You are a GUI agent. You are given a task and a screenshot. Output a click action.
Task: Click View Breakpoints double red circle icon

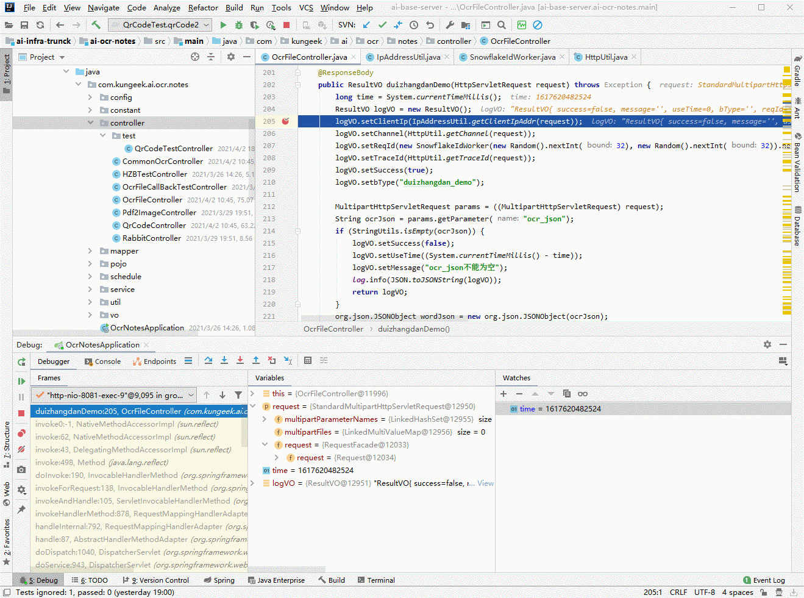point(21,433)
